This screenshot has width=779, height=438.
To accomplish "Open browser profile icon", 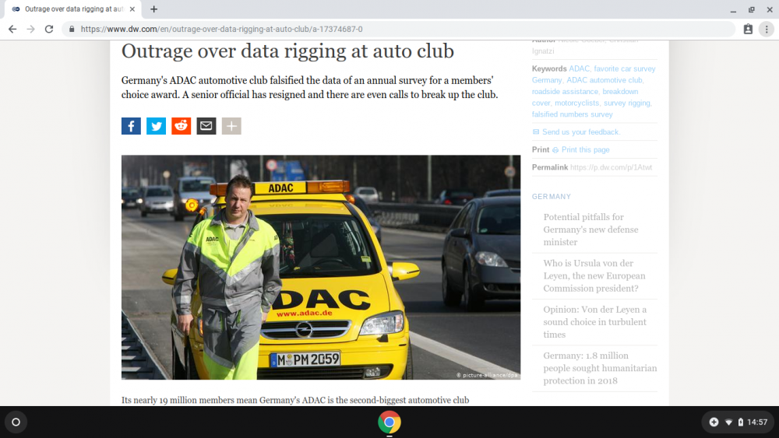I will click(x=748, y=30).
